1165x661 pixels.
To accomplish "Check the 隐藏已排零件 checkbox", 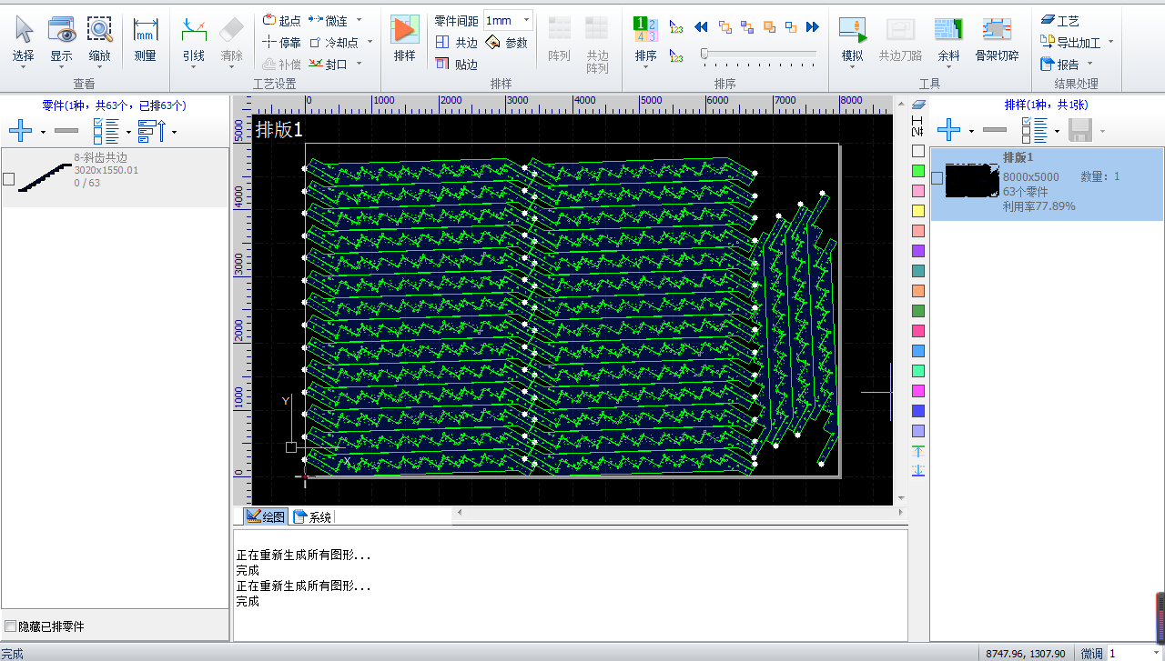I will pyautogui.click(x=11, y=626).
